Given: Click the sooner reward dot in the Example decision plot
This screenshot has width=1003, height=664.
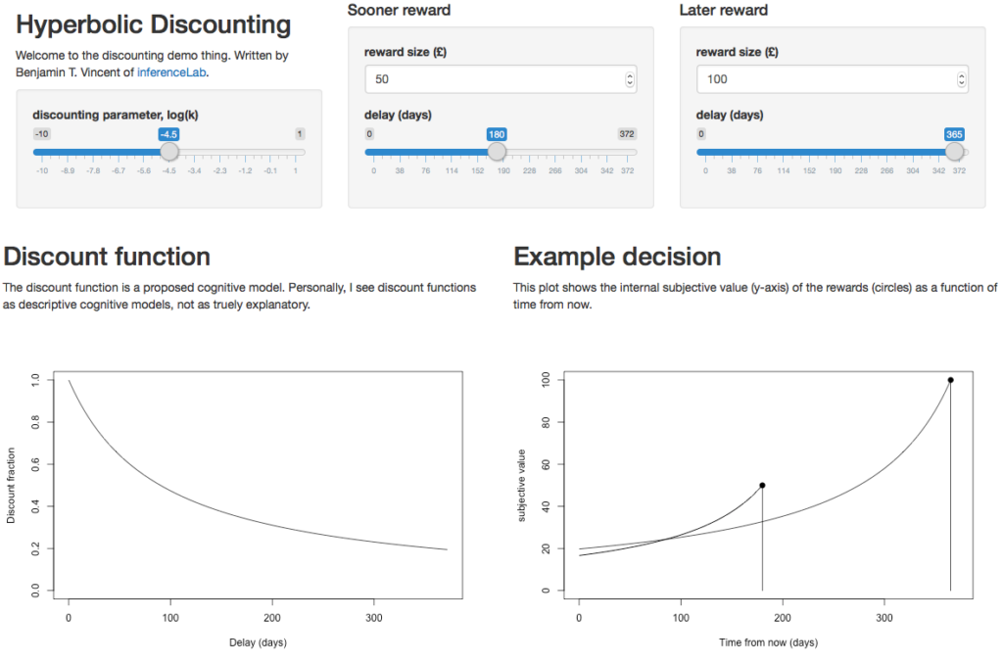Looking at the screenshot, I should 762,486.
